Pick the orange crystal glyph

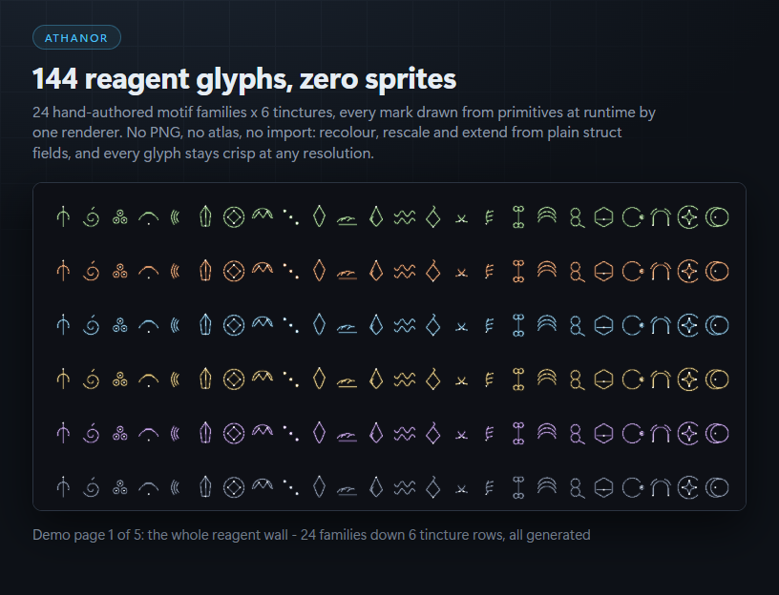205,272
